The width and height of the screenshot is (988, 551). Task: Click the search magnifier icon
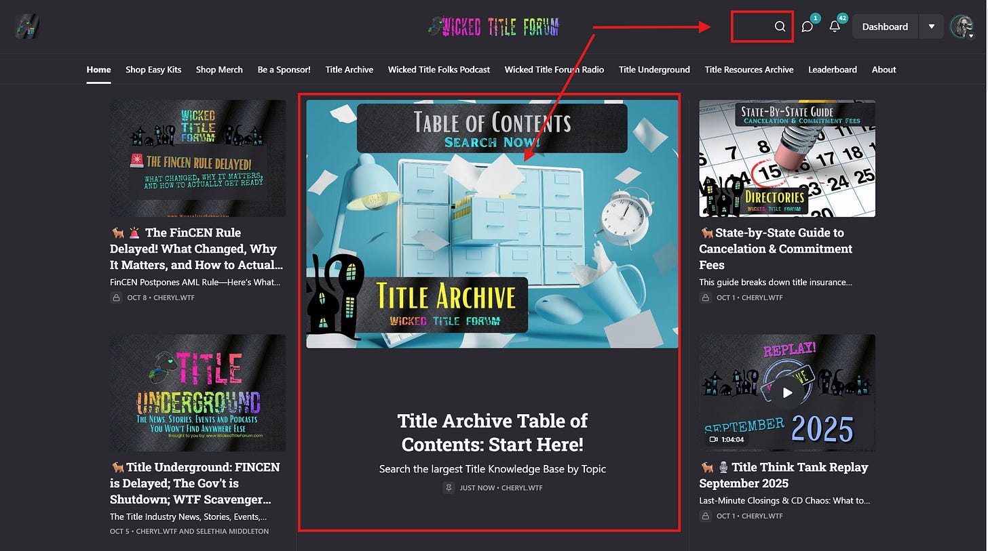(780, 26)
